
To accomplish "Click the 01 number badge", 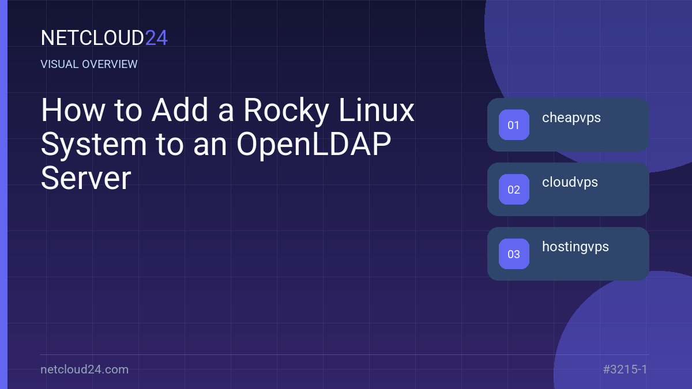I will coord(514,125).
